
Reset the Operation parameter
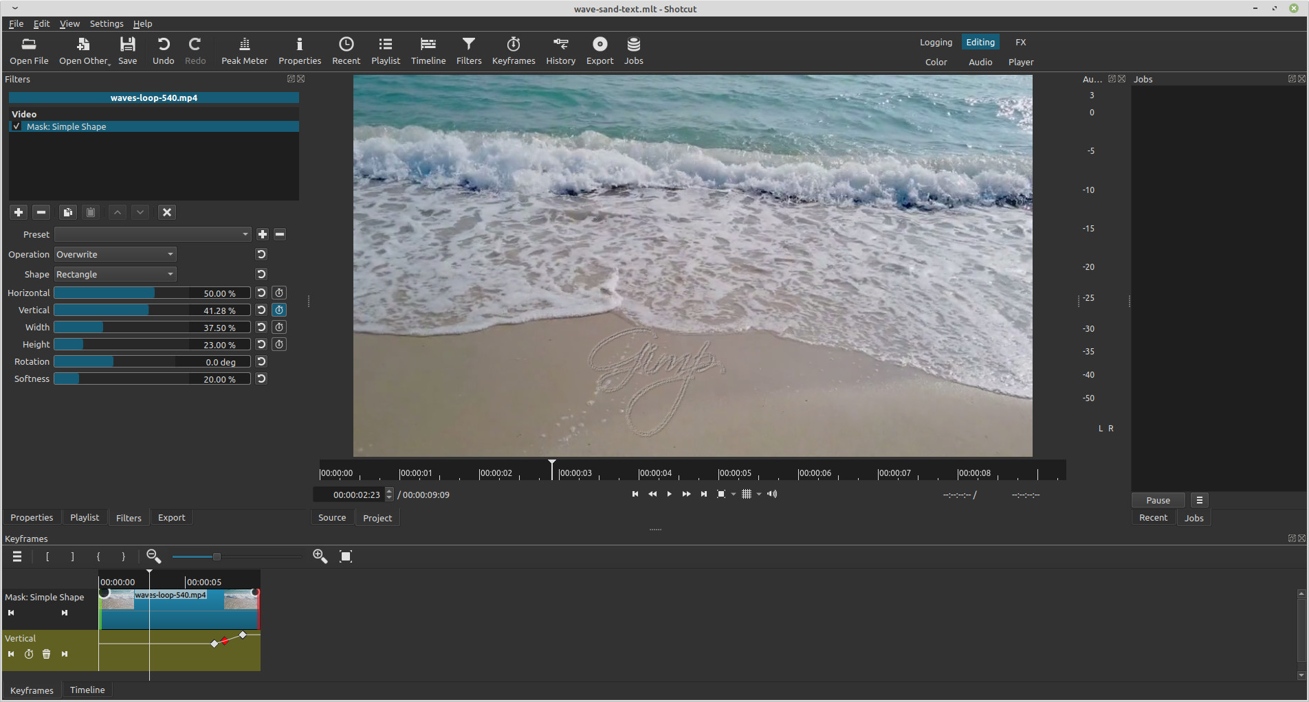pos(261,254)
